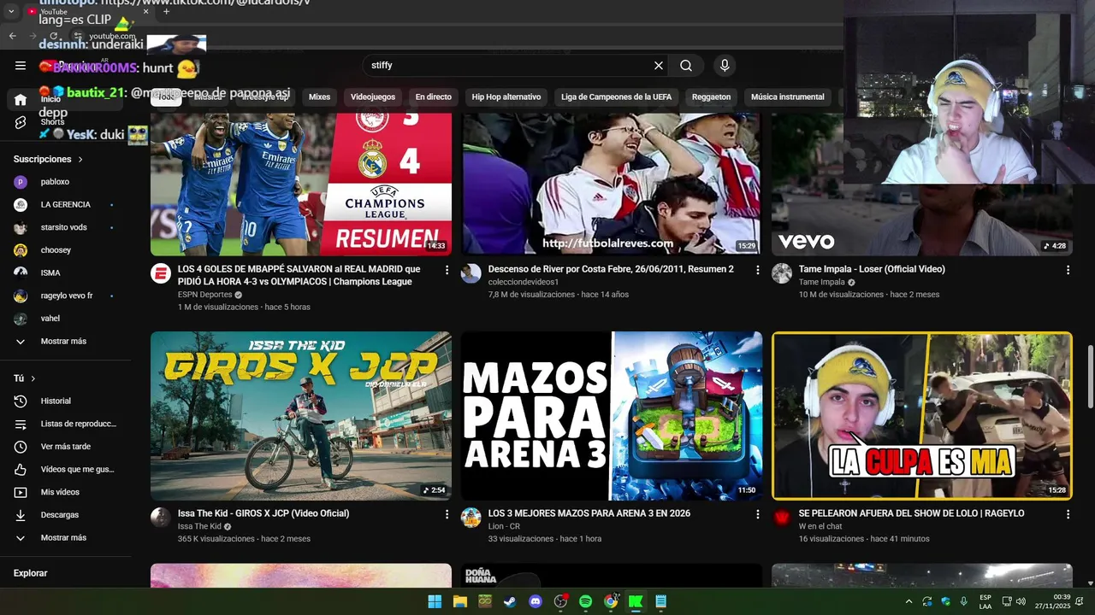Open options menu for Rageylo video
The width and height of the screenshot is (1095, 615).
click(1068, 514)
